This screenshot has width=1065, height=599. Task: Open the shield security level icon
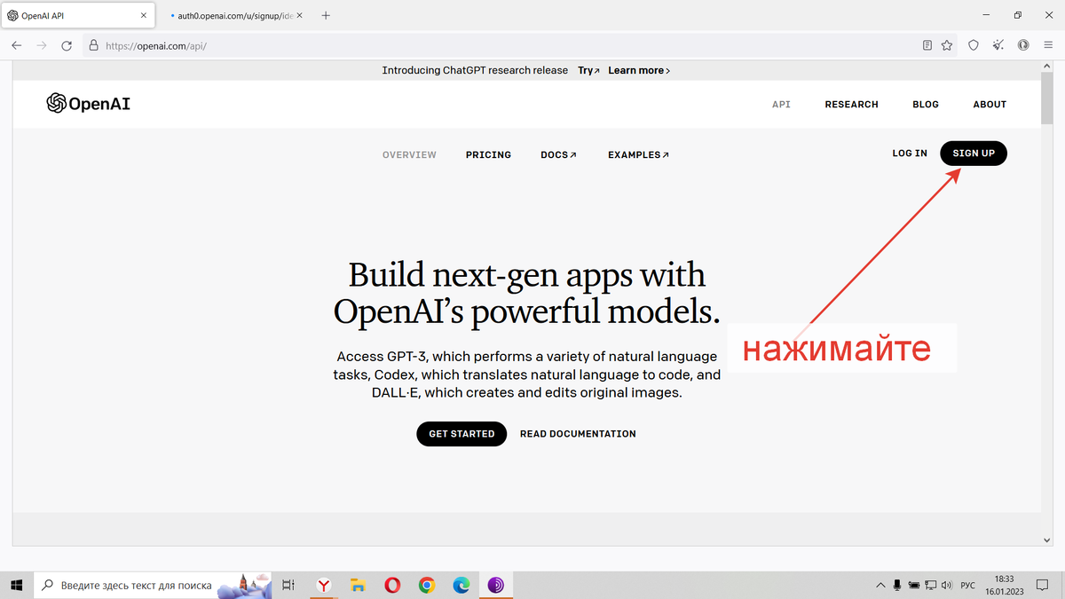[x=974, y=45]
